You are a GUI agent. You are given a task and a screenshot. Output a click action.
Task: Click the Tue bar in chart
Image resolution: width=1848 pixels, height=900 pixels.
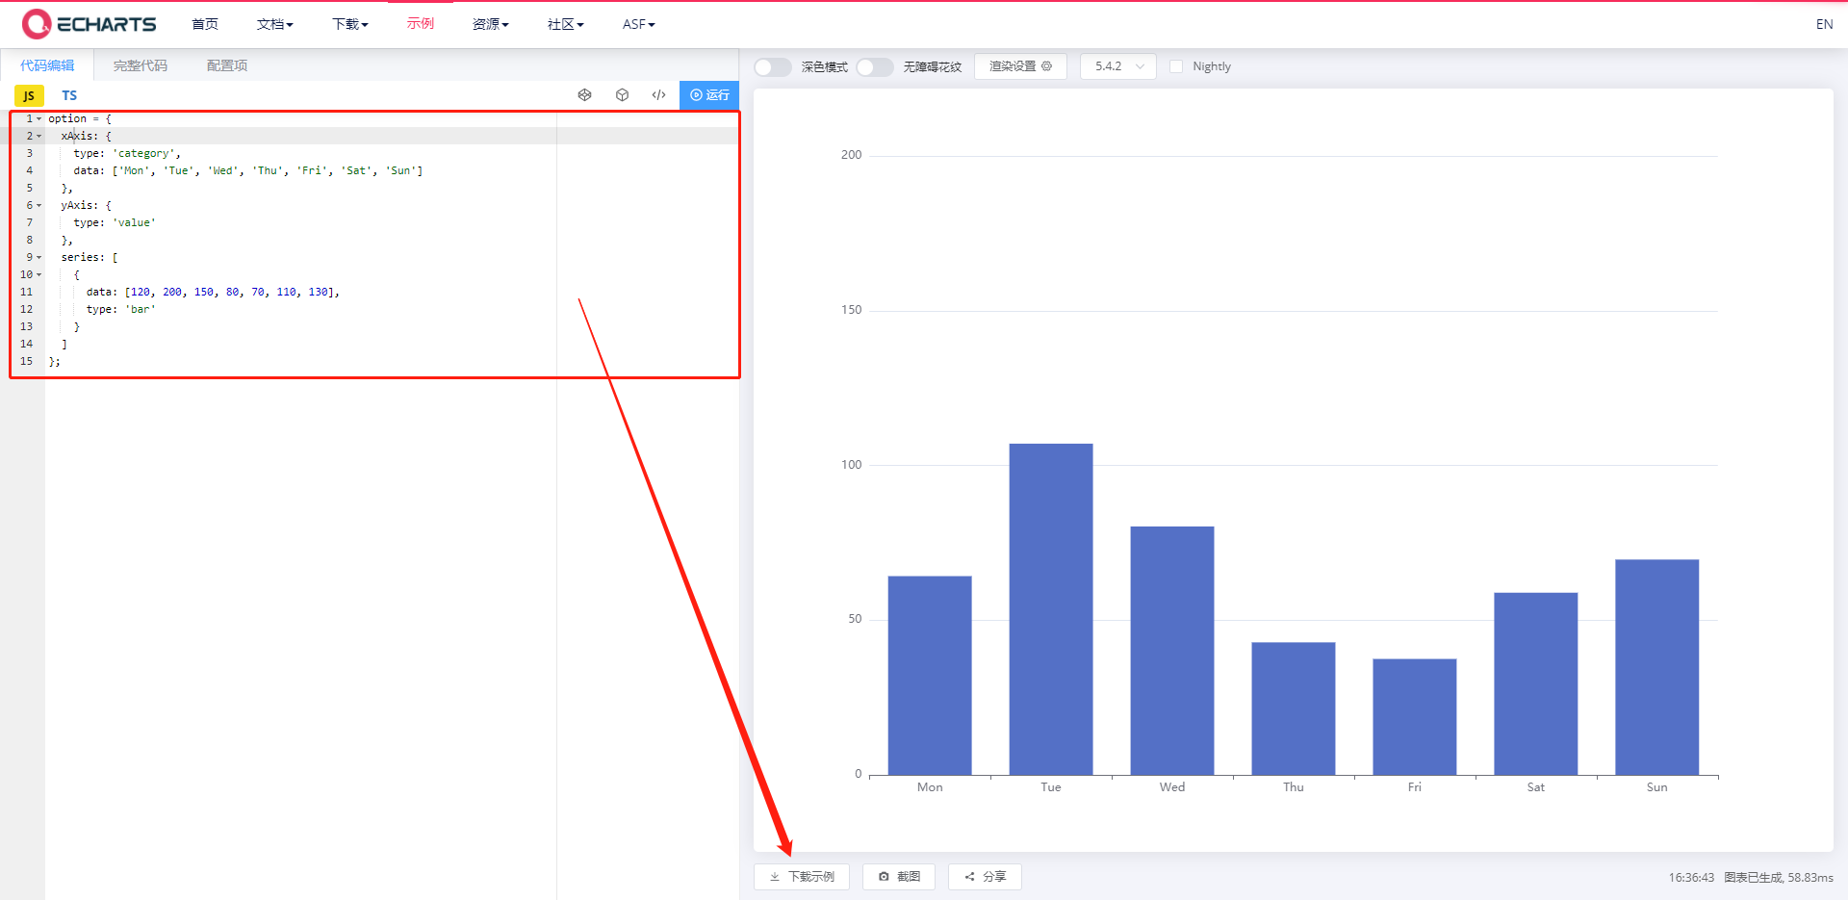point(1051,609)
